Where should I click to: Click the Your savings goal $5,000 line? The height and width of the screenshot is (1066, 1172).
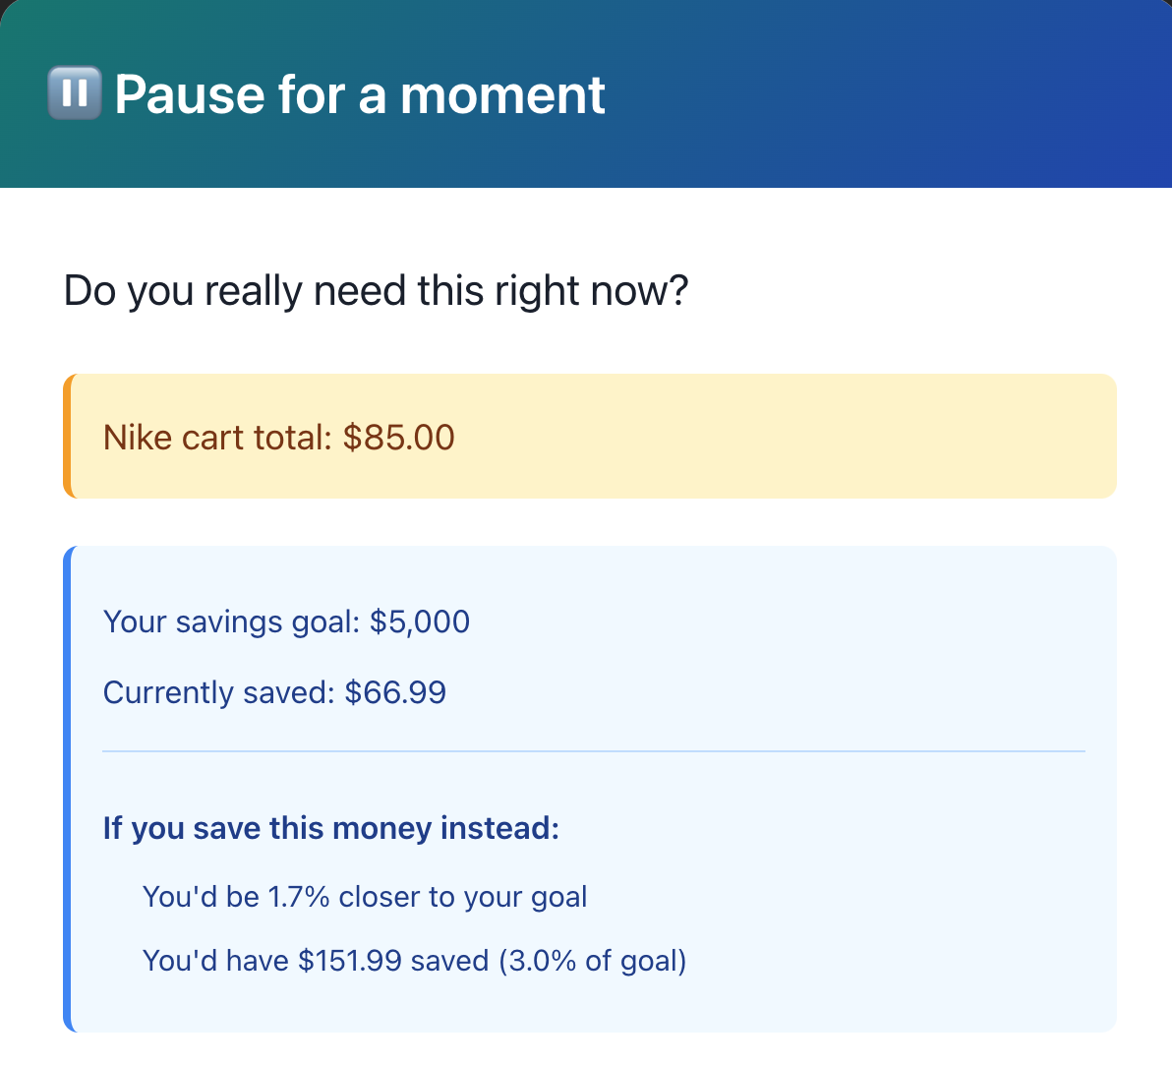tap(286, 622)
